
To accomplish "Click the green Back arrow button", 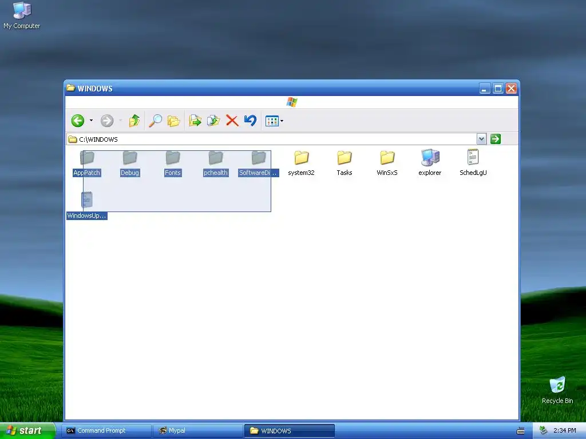I will click(x=78, y=121).
